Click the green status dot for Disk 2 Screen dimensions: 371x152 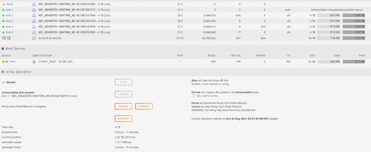tap(3, 15)
